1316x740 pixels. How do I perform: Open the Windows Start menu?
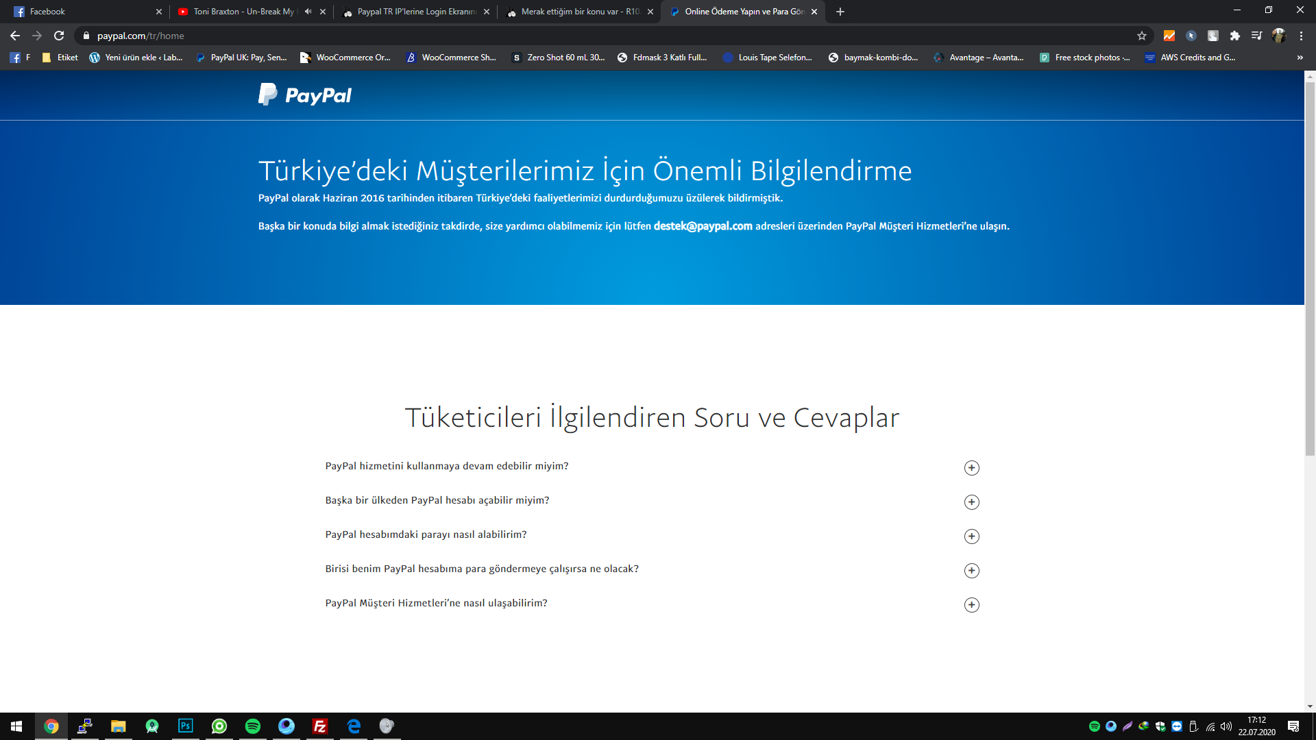tap(16, 726)
